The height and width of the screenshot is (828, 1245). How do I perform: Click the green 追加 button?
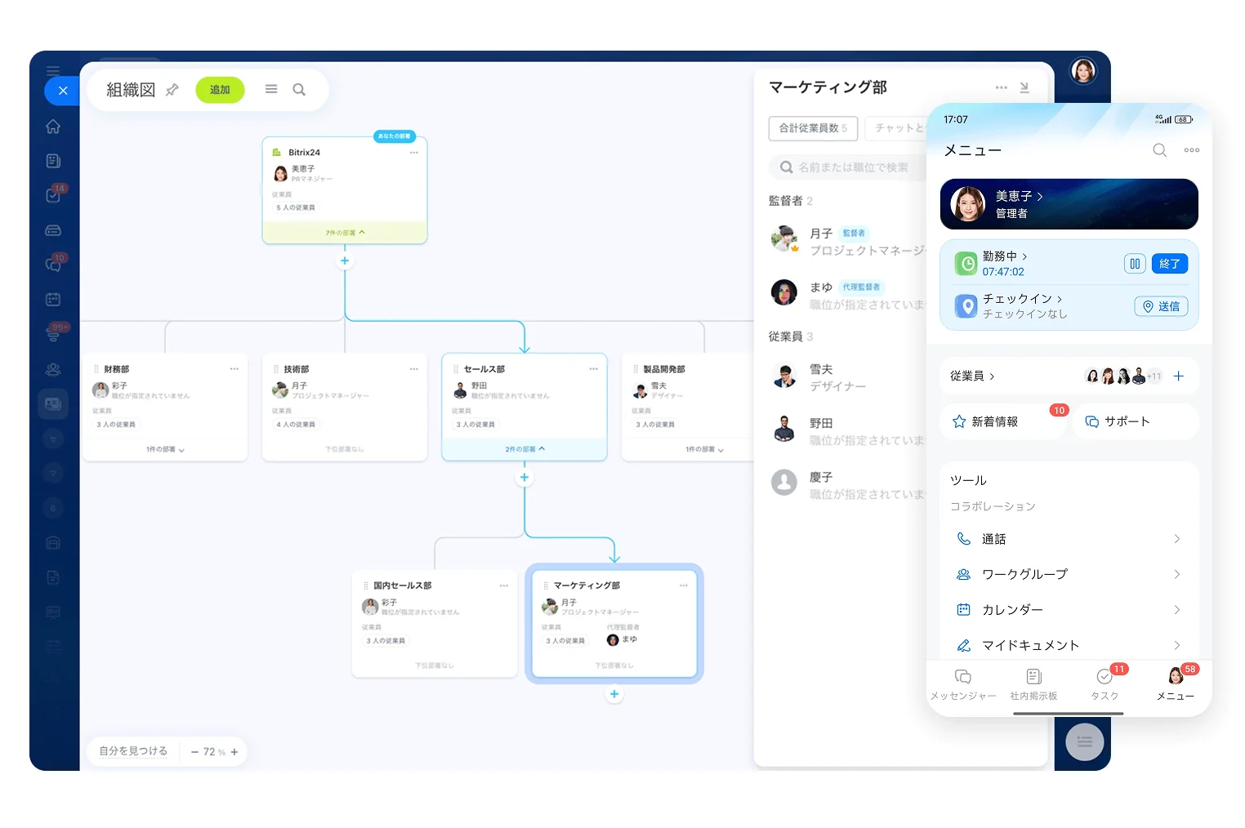pos(220,90)
